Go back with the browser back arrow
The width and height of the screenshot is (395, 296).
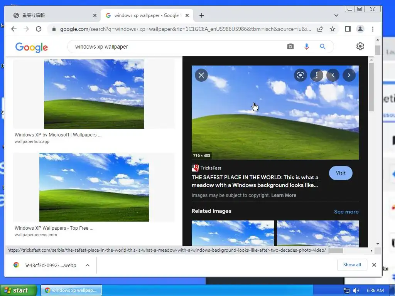(14, 29)
